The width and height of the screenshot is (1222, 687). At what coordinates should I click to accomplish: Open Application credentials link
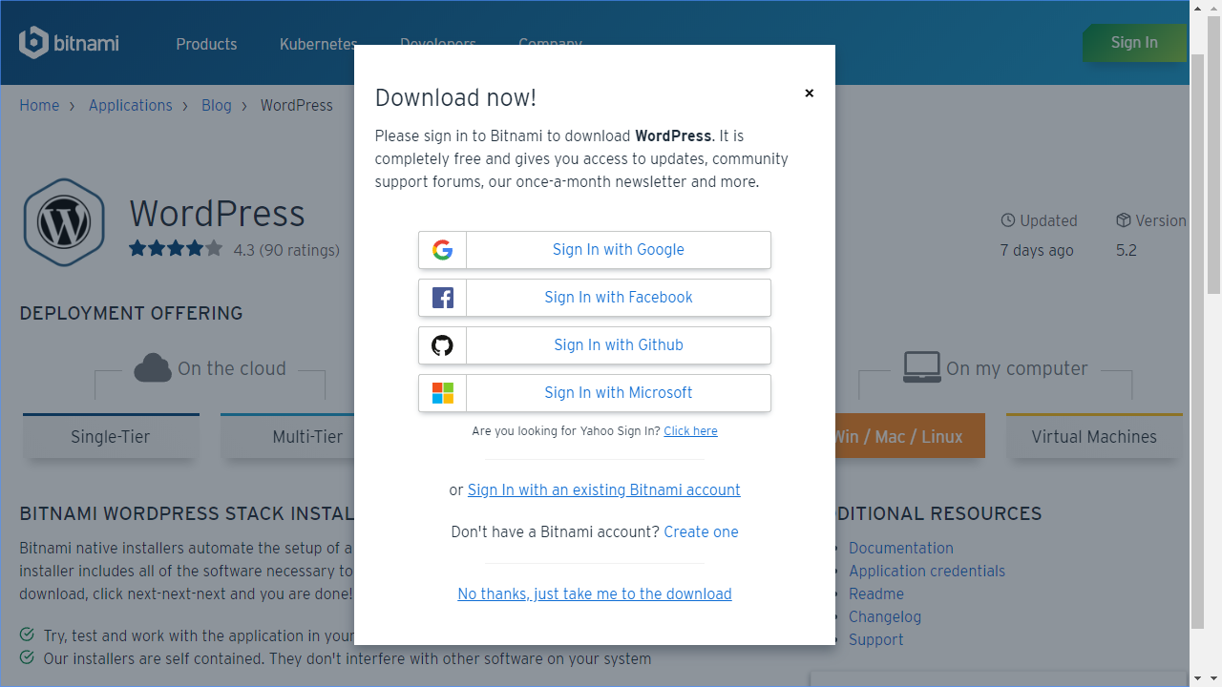click(x=927, y=571)
